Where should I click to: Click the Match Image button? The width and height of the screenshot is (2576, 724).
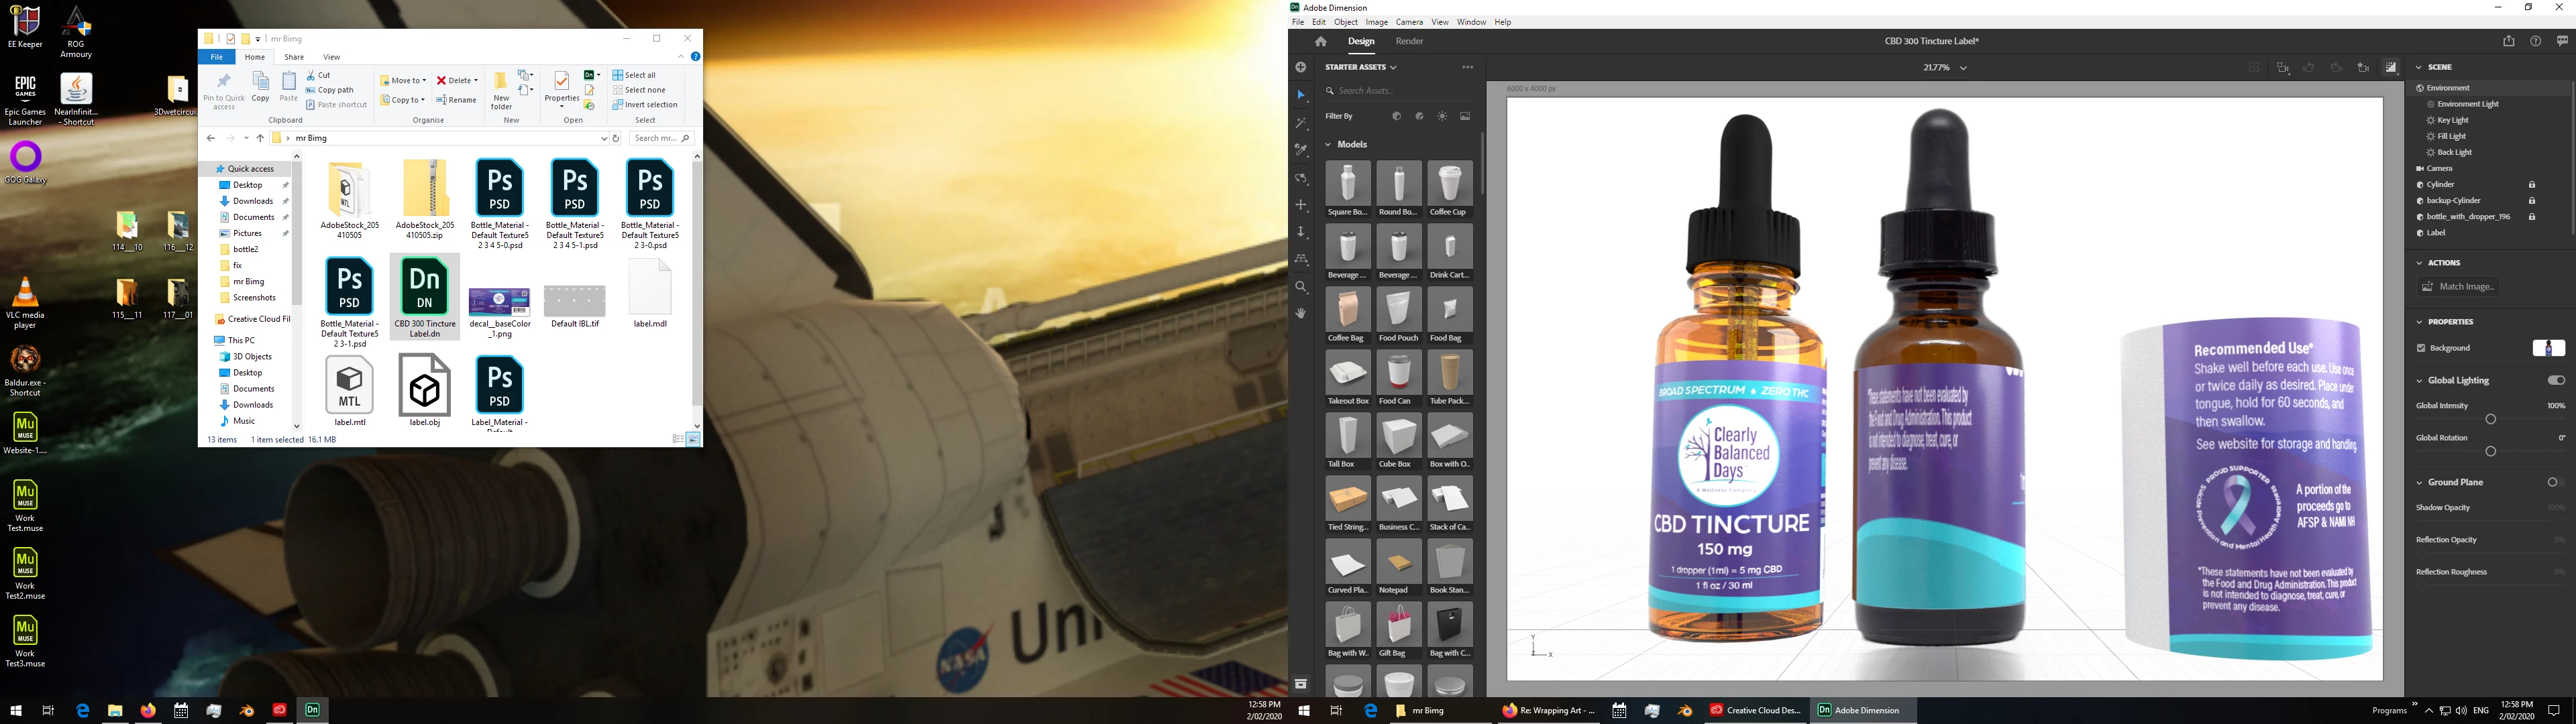click(x=2458, y=287)
